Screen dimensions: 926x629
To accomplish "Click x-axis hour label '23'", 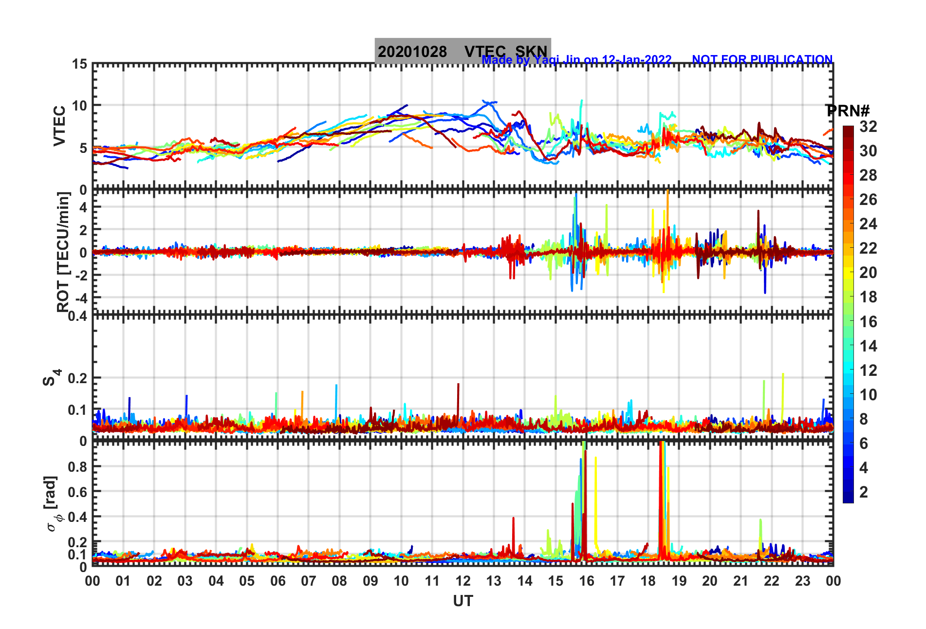I will pyautogui.click(x=803, y=581).
